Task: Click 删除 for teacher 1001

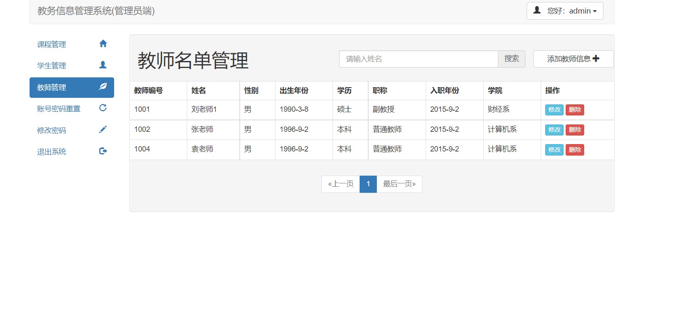Action: 575,110
